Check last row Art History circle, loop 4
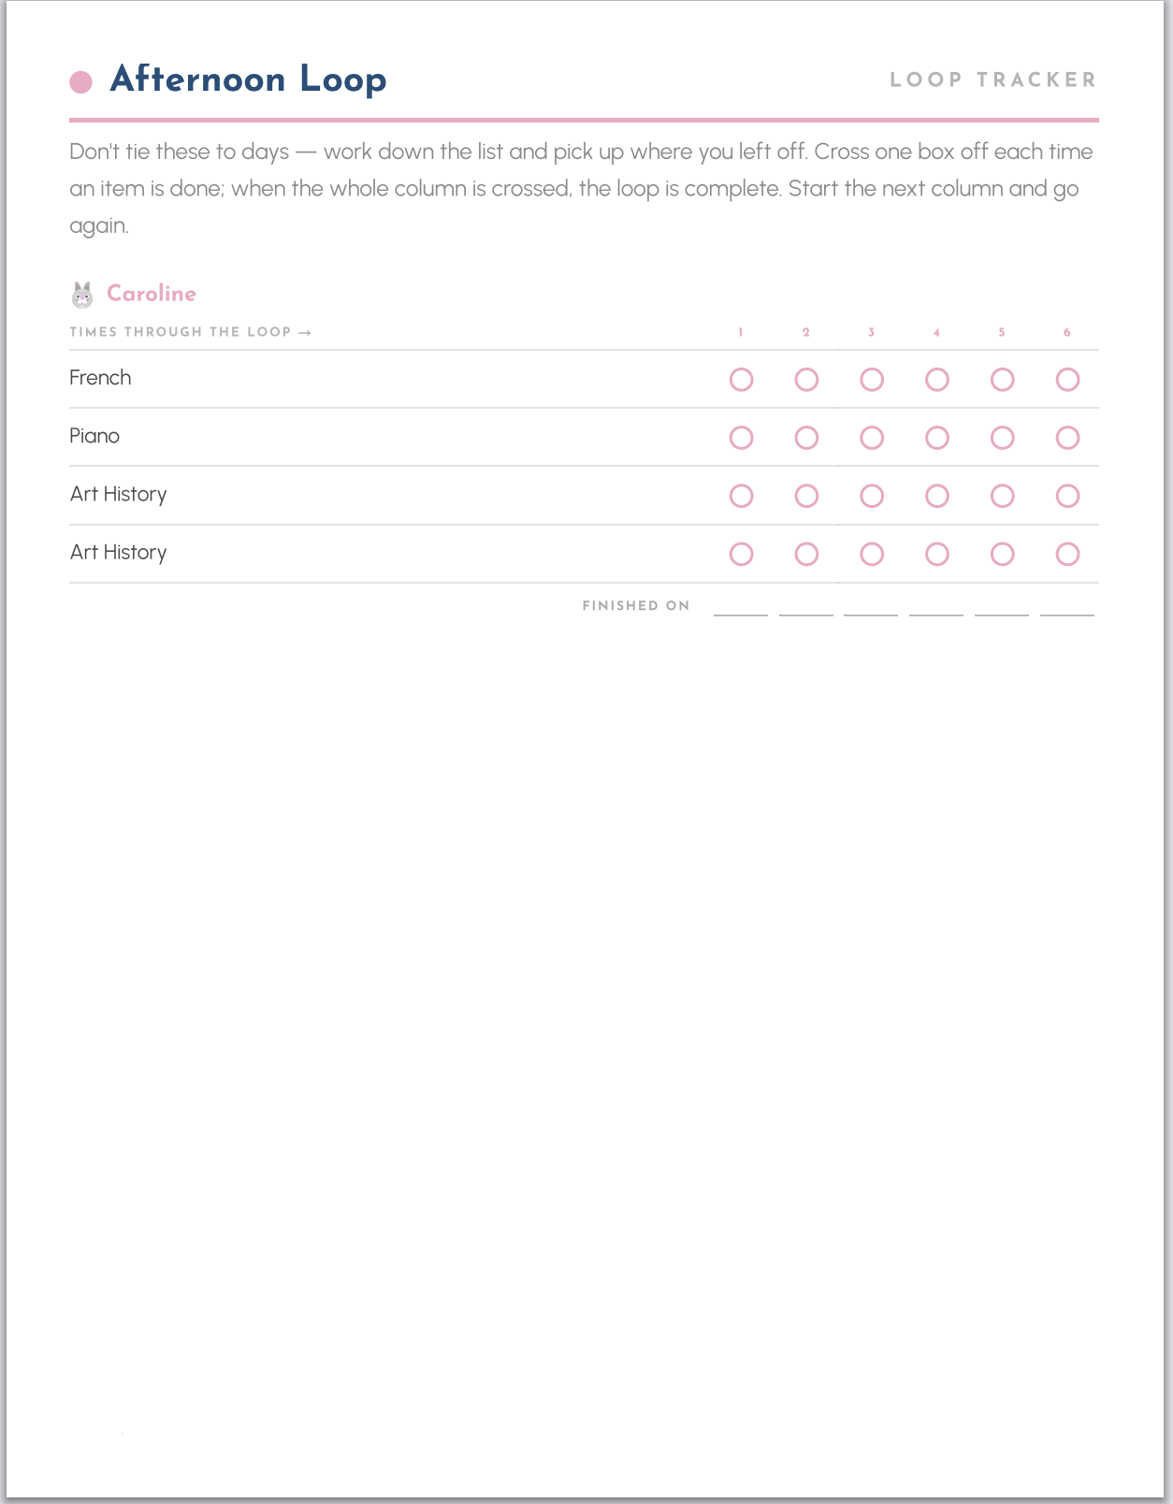 pos(936,555)
